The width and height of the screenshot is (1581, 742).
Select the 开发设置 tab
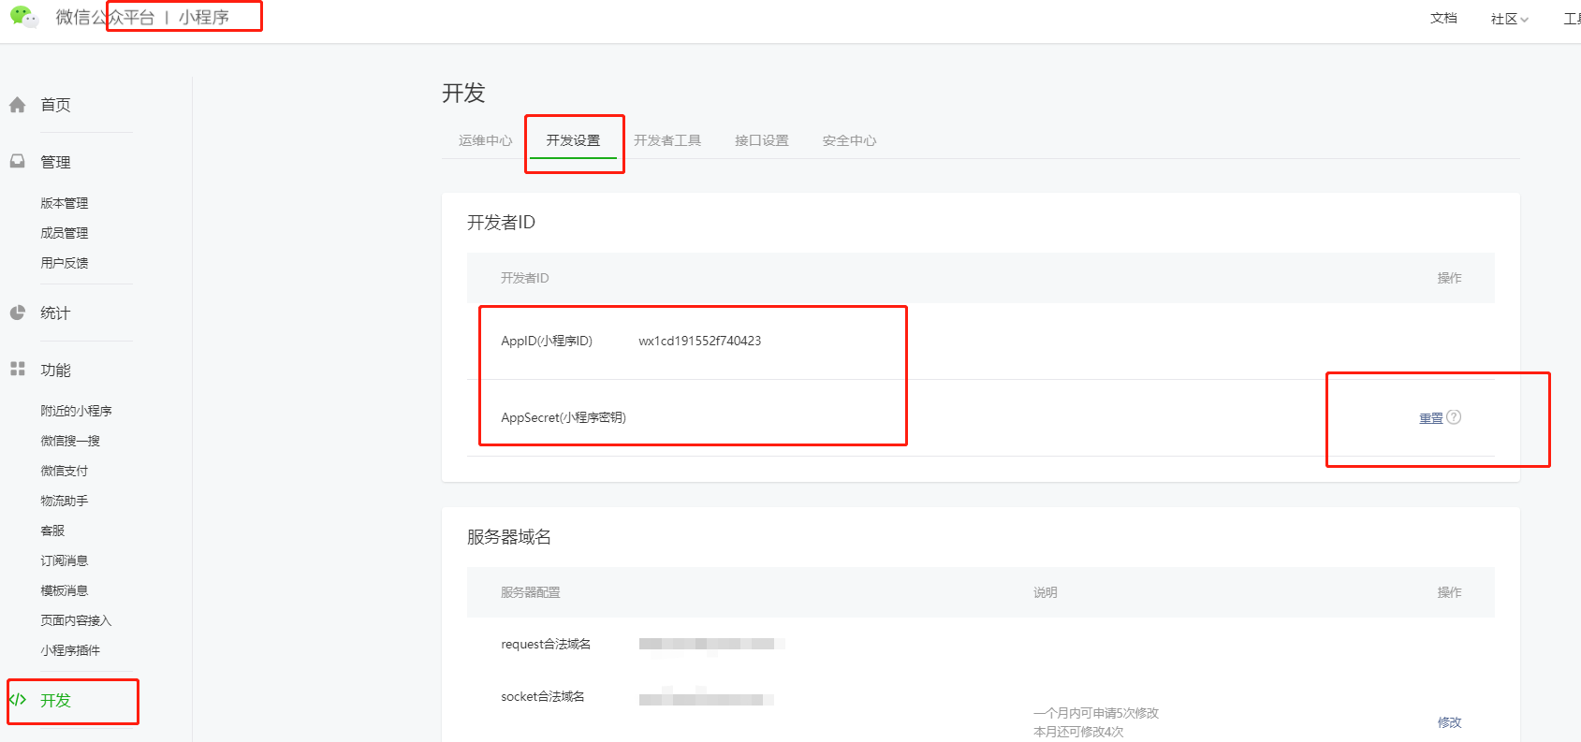point(574,140)
